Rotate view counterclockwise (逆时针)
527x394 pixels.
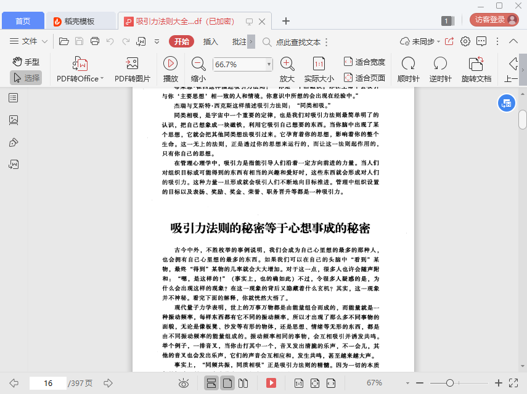(440, 69)
